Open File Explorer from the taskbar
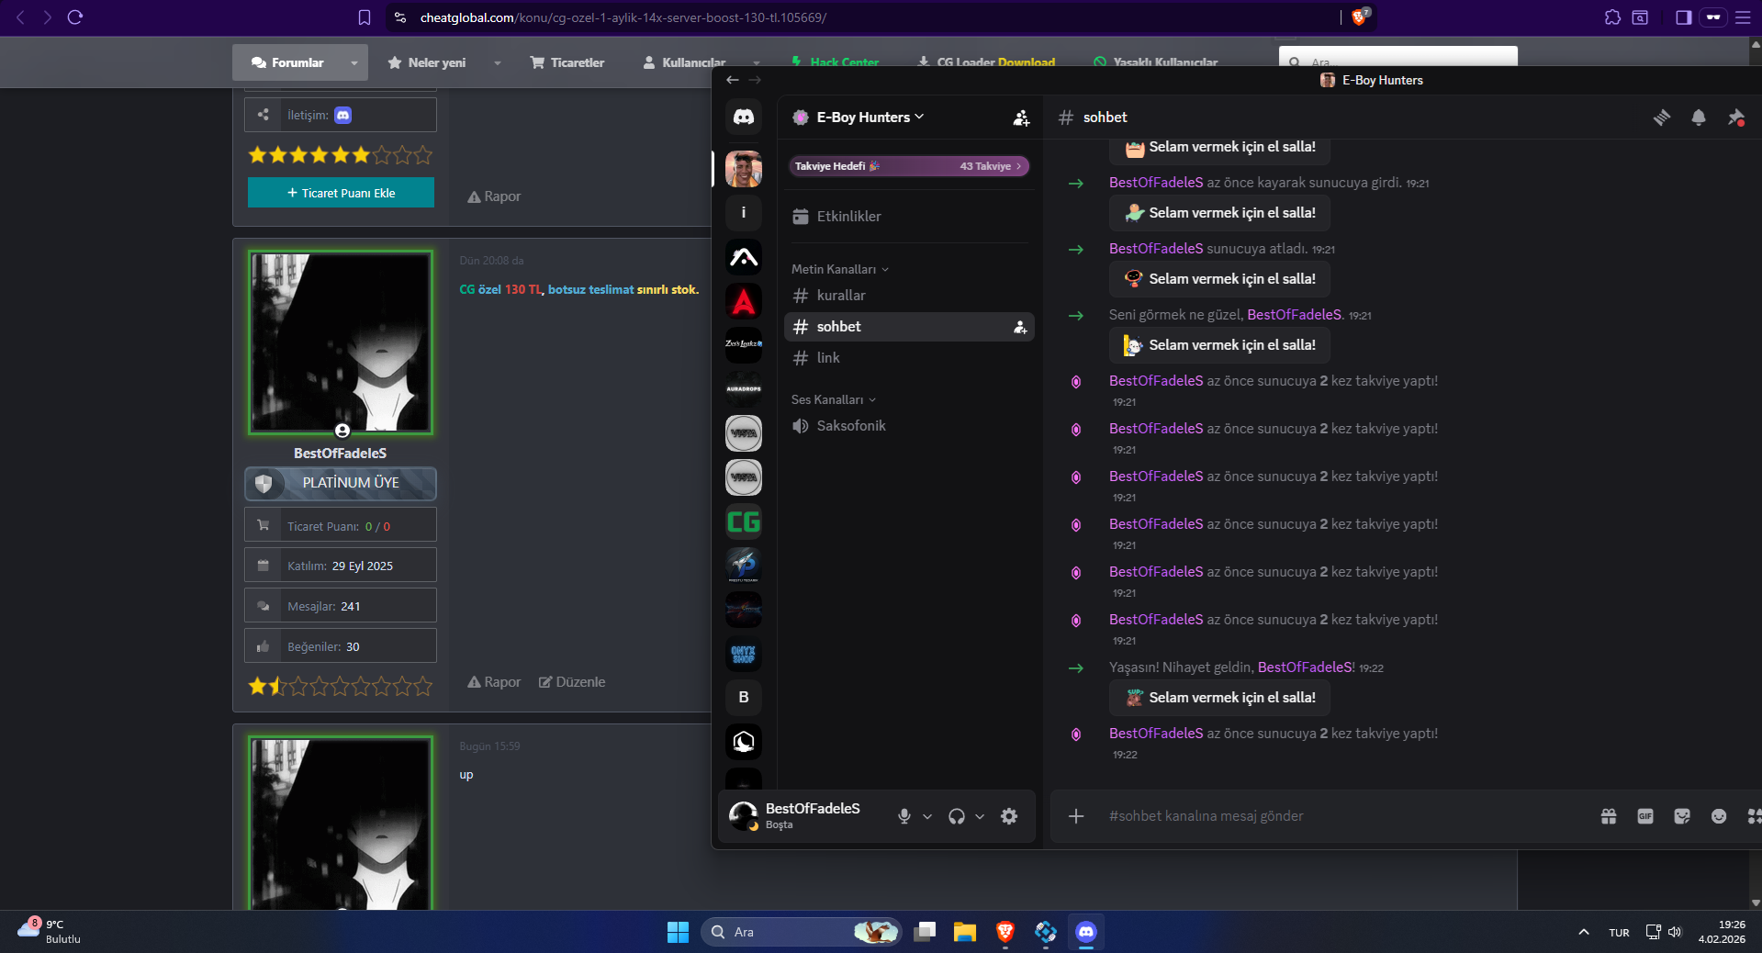Image resolution: width=1762 pixels, height=953 pixels. (x=965, y=932)
